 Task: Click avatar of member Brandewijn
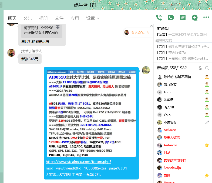coord(160,168)
